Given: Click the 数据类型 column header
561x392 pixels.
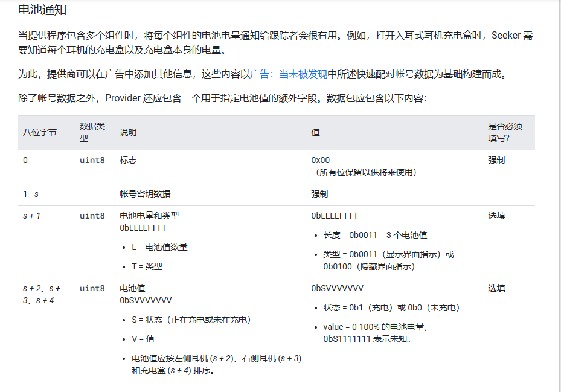Looking at the screenshot, I should click(92, 132).
